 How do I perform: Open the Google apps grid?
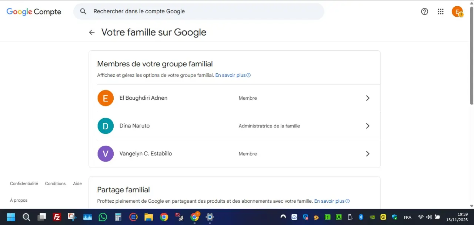click(441, 11)
